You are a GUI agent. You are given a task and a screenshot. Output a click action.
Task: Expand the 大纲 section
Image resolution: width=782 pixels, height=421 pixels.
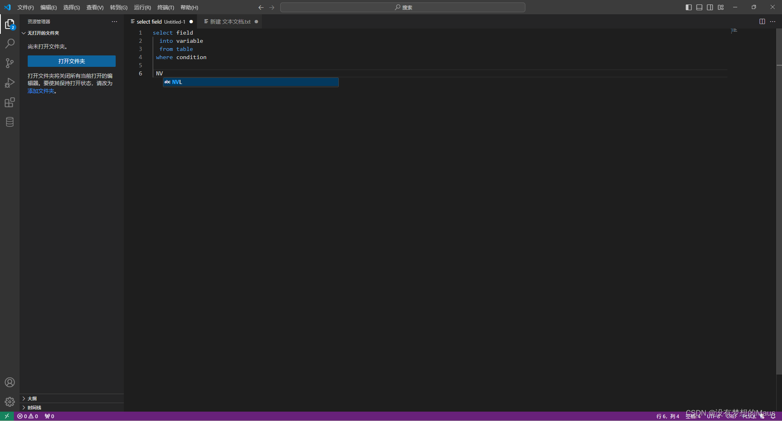(32, 399)
